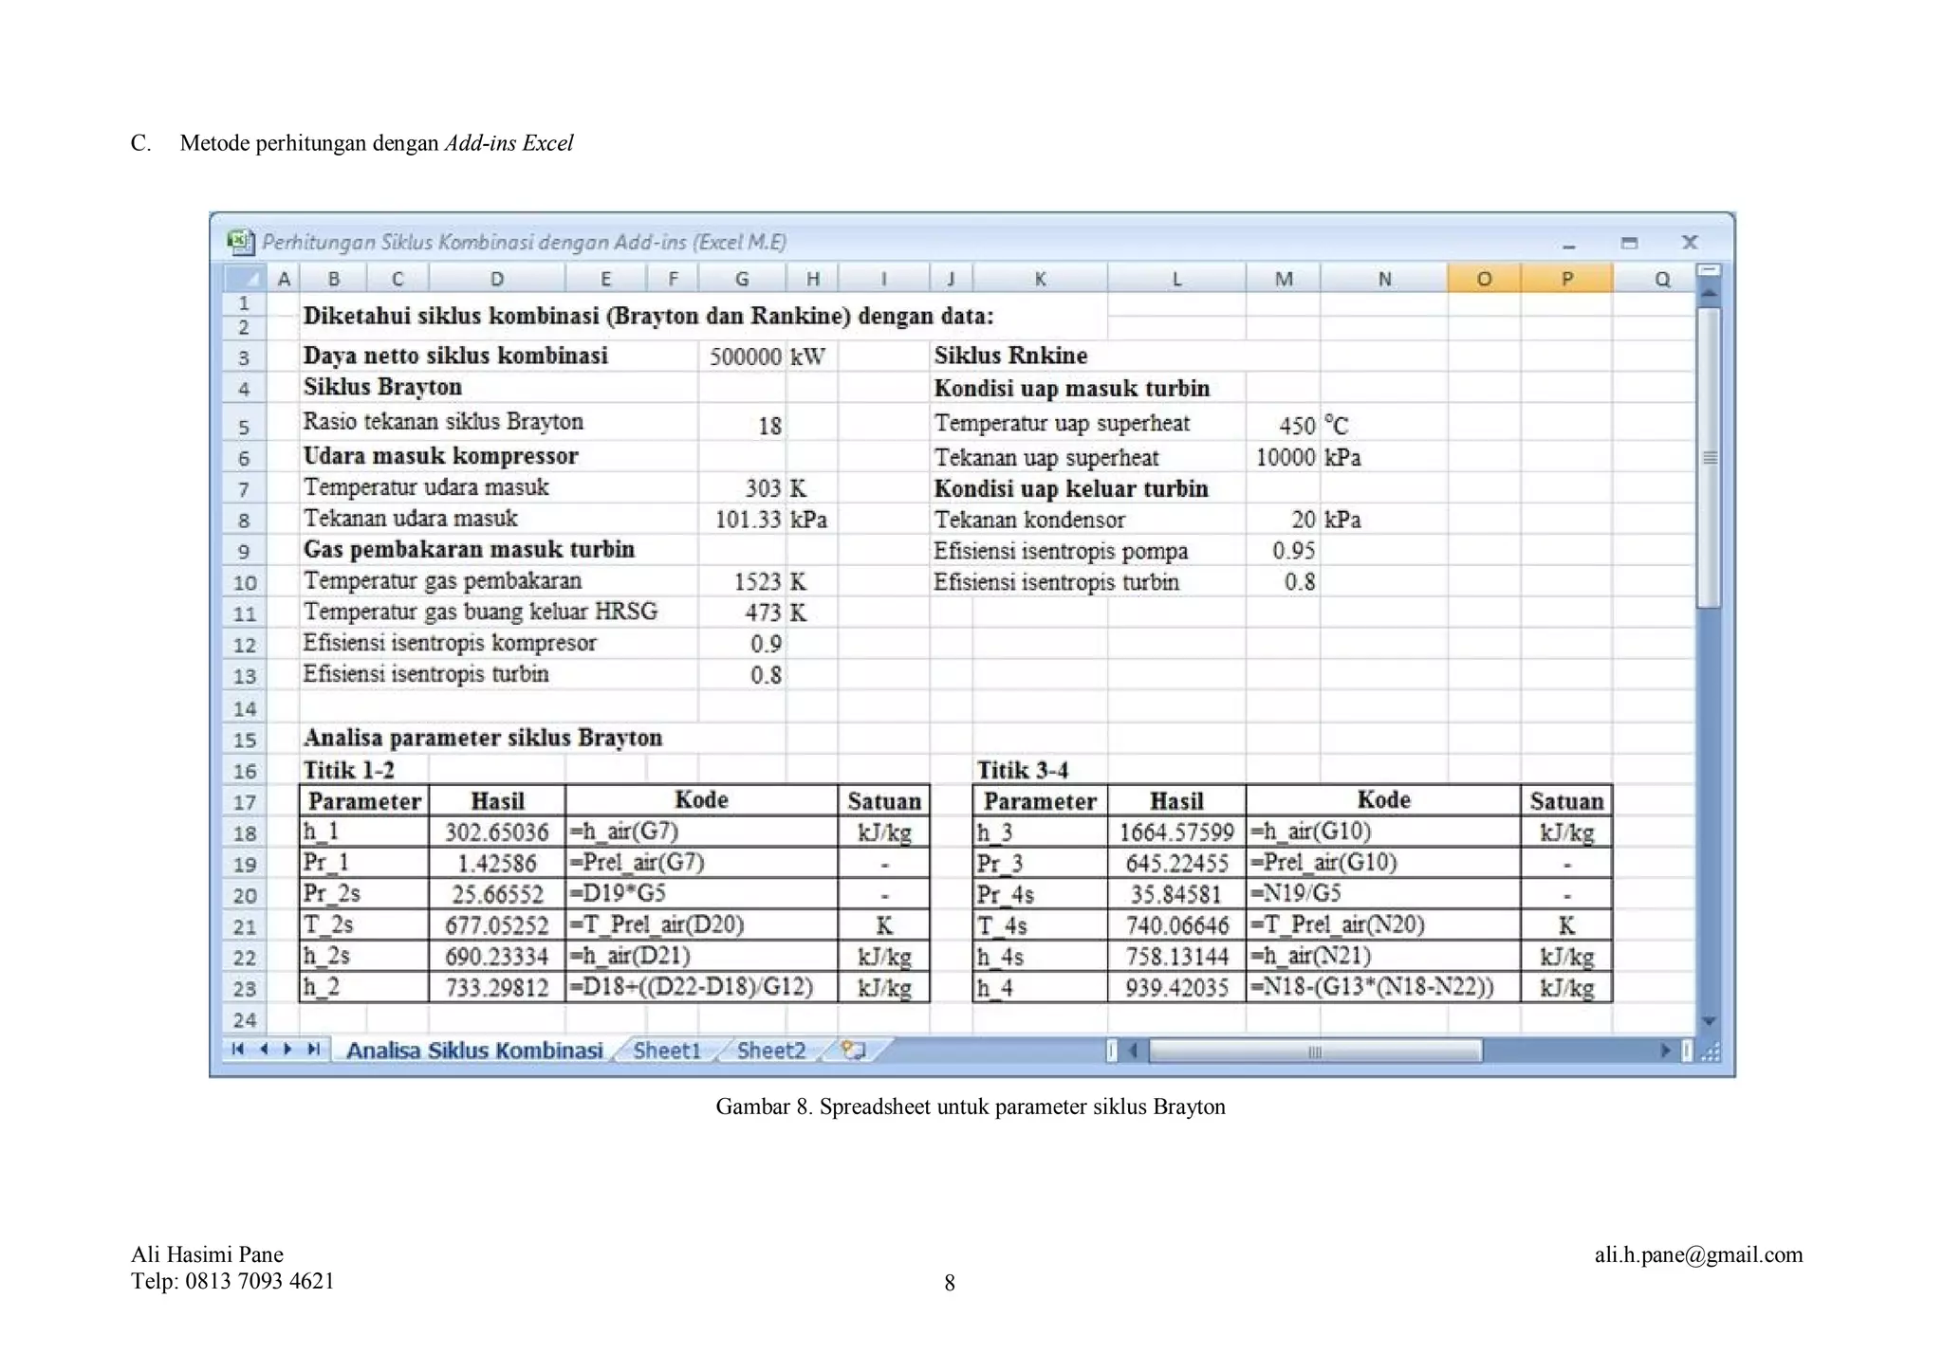Go to next sheet tab arrow
The image size is (1943, 1372).
pyautogui.click(x=287, y=1050)
